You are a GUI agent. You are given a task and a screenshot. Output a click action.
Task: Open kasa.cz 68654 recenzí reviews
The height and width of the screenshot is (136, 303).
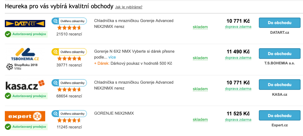click(69, 96)
